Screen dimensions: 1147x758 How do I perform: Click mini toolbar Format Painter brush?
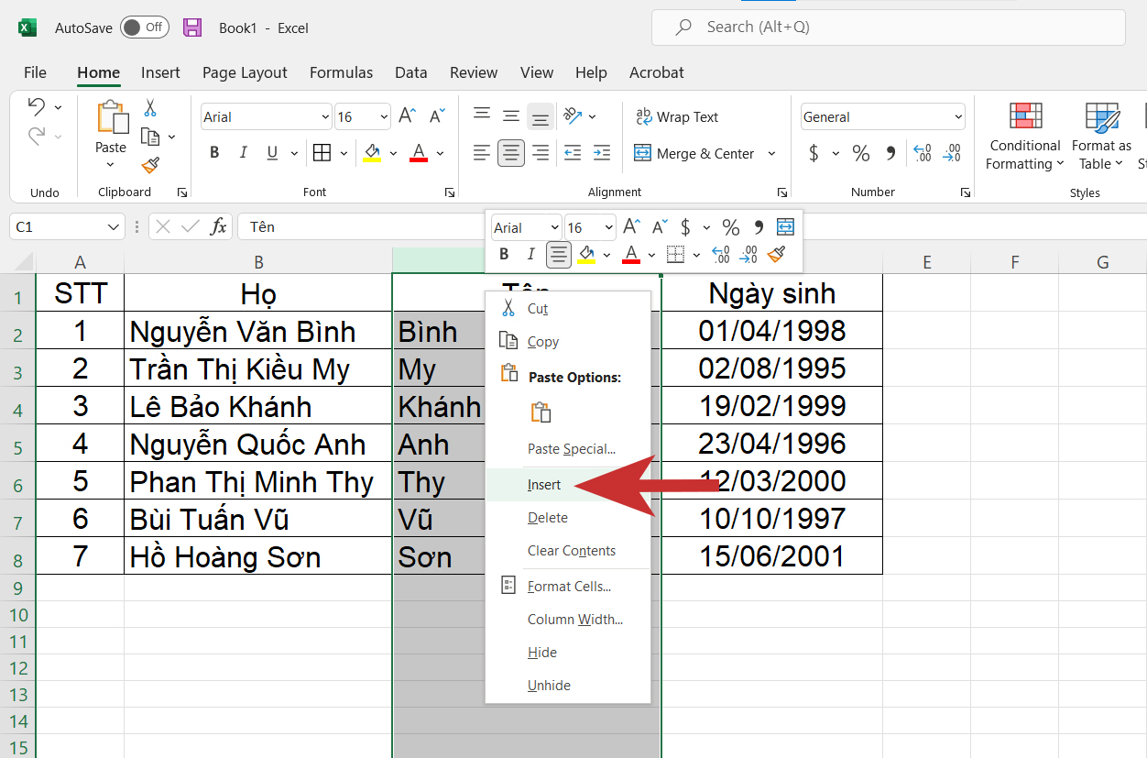[x=776, y=255]
